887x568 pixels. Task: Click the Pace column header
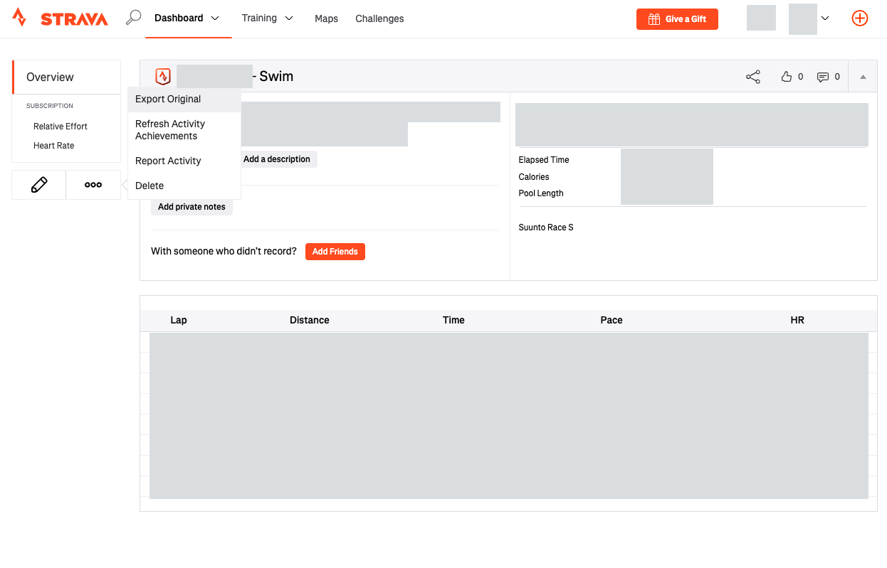tap(612, 321)
